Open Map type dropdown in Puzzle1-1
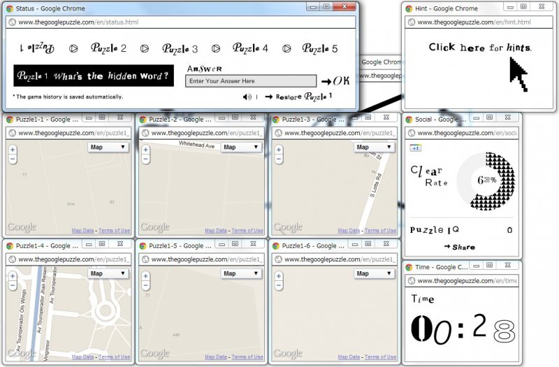The width and height of the screenshot is (559, 367). [108, 147]
